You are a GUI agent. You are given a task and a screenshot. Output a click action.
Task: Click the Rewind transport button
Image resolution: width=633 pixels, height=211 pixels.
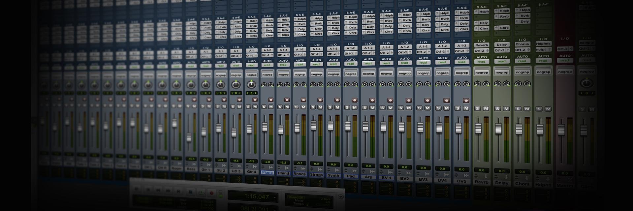(x=158, y=190)
